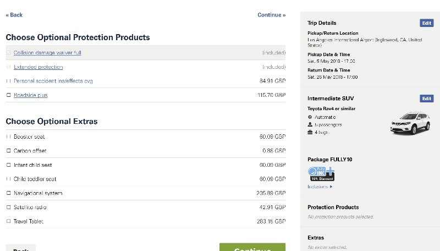Click the 5-in-1 INC package discount badge

point(321,173)
